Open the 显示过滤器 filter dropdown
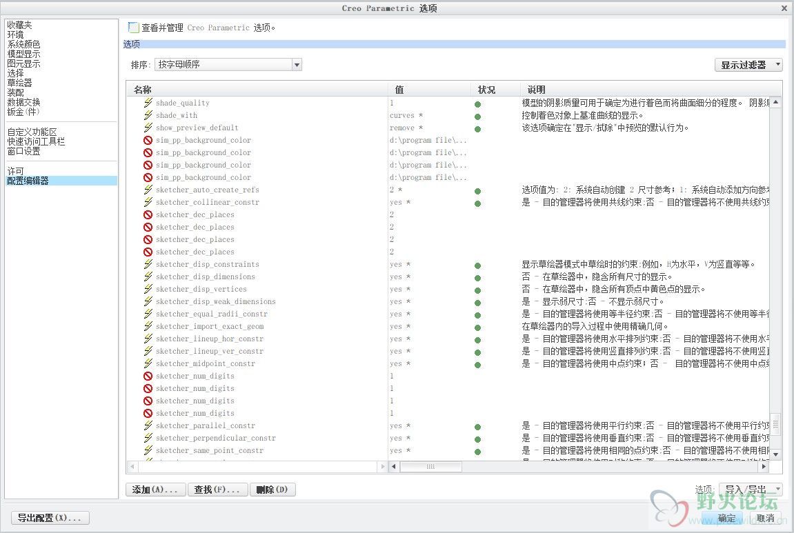Screen dimensions: 794x533 tap(748, 65)
